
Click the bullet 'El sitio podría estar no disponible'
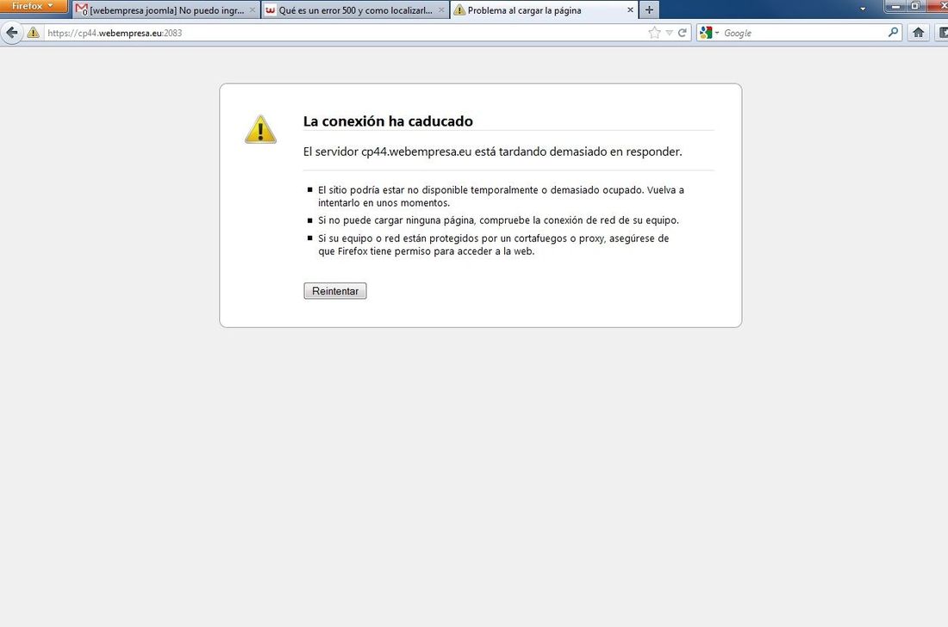pos(501,196)
